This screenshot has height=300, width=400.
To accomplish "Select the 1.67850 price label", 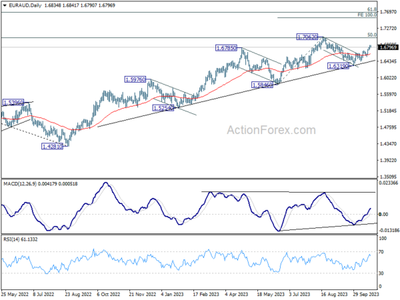I will pyautogui.click(x=226, y=48).
